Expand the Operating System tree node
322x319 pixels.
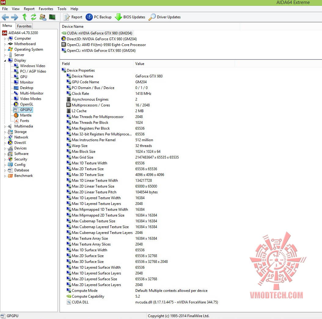(5, 50)
